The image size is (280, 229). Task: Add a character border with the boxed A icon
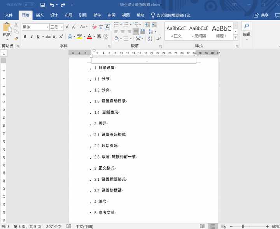pos(107,27)
